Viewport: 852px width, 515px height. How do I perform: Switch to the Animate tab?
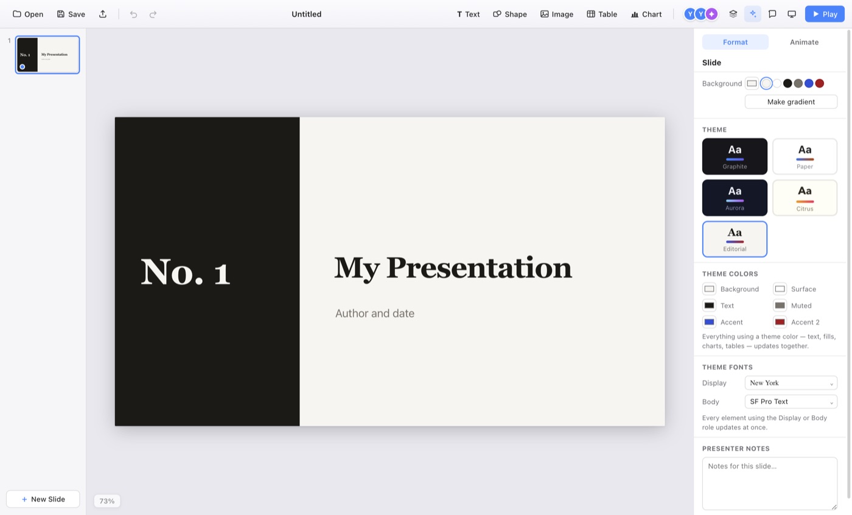[x=804, y=42]
